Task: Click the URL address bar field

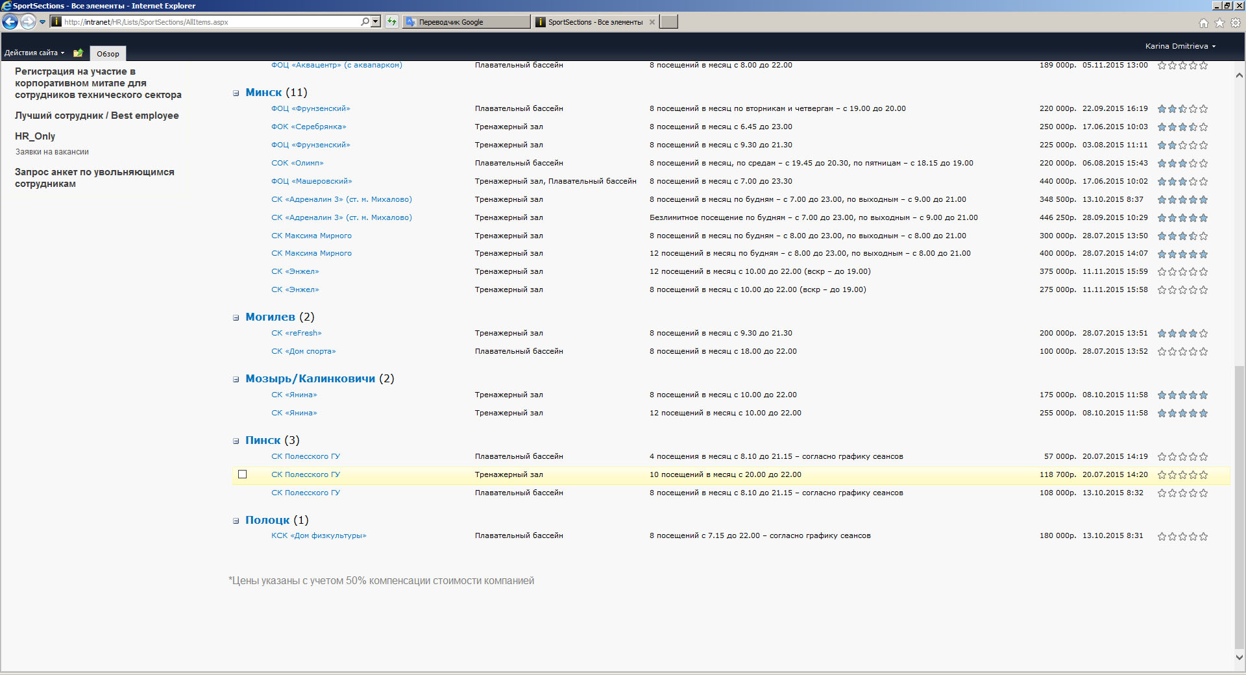Action: 208,22
